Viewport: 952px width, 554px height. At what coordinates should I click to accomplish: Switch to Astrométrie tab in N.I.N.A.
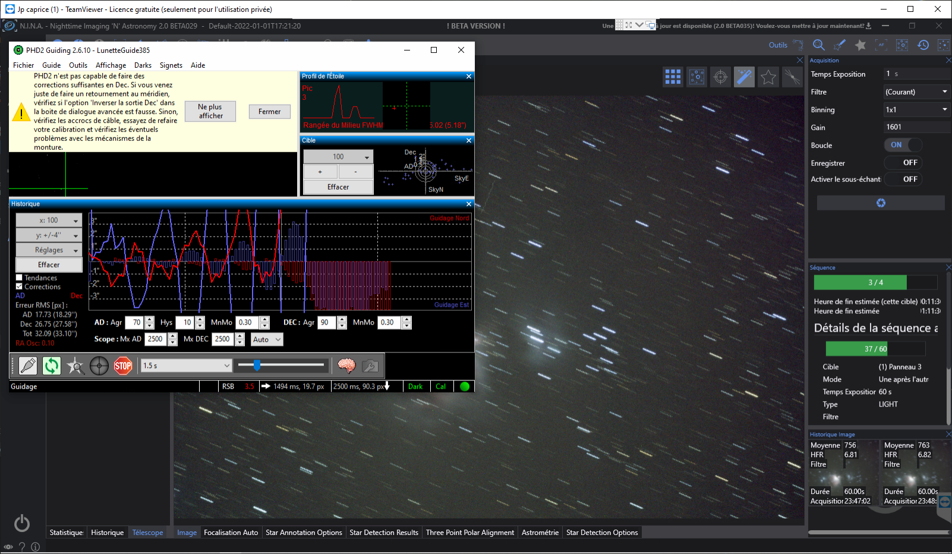point(540,533)
